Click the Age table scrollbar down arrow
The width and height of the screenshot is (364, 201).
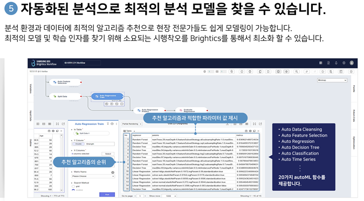click(61, 190)
